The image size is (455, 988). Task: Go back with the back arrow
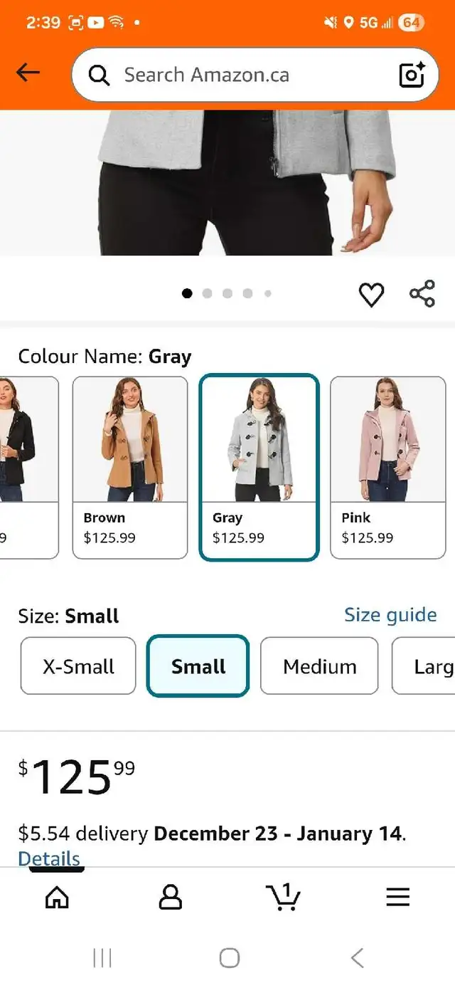[27, 72]
